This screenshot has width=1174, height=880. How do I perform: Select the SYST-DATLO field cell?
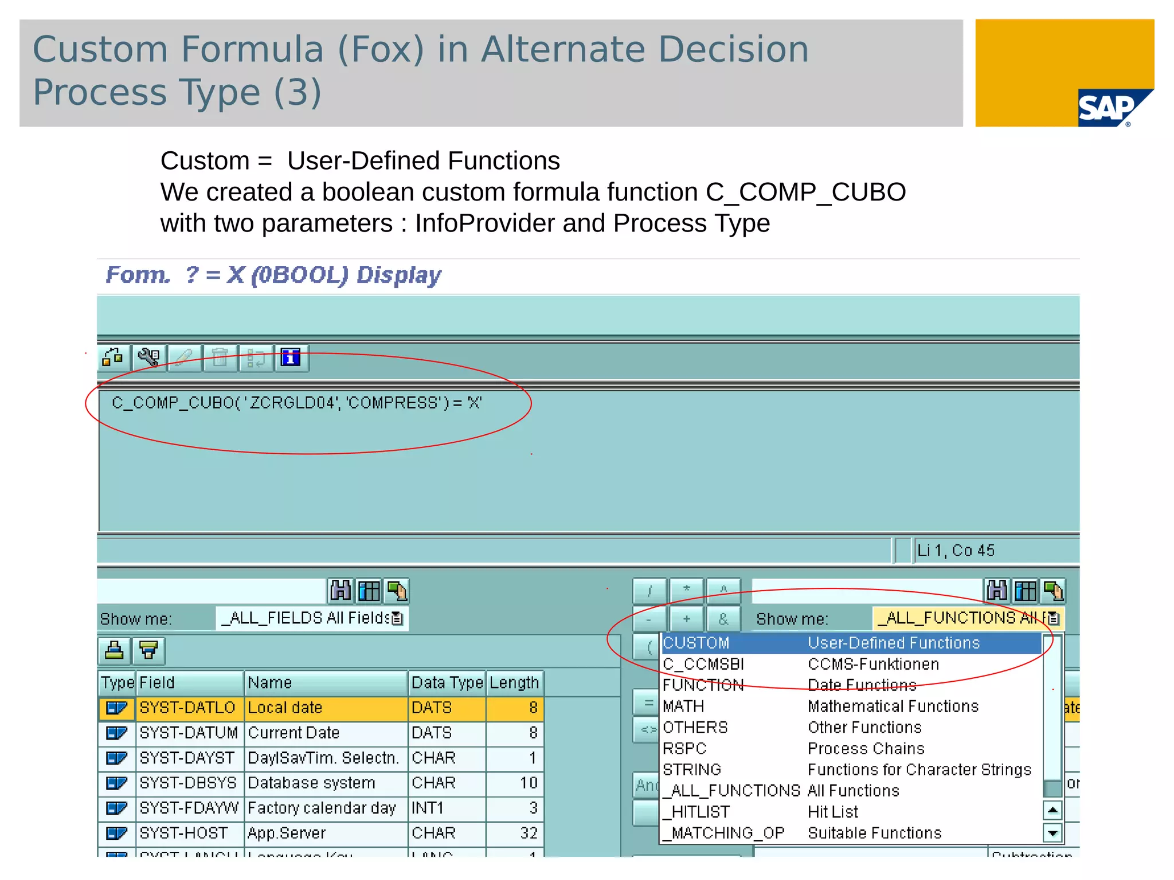click(x=190, y=708)
